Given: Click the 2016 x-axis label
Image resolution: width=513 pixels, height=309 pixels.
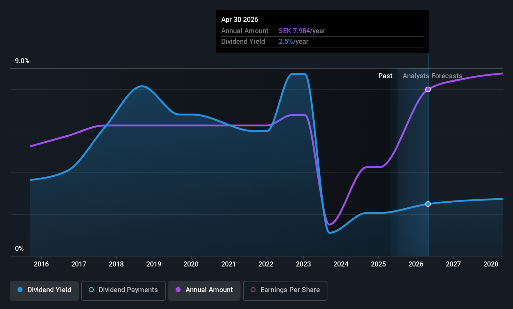Looking at the screenshot, I should (41, 264).
